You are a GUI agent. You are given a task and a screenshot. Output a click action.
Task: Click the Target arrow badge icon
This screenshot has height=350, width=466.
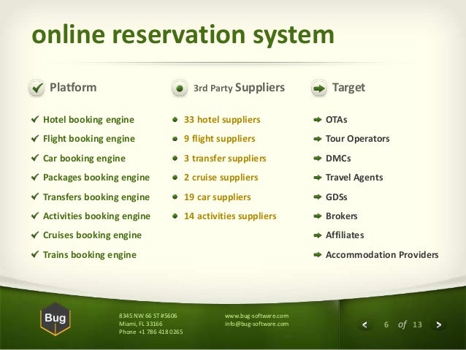click(319, 88)
